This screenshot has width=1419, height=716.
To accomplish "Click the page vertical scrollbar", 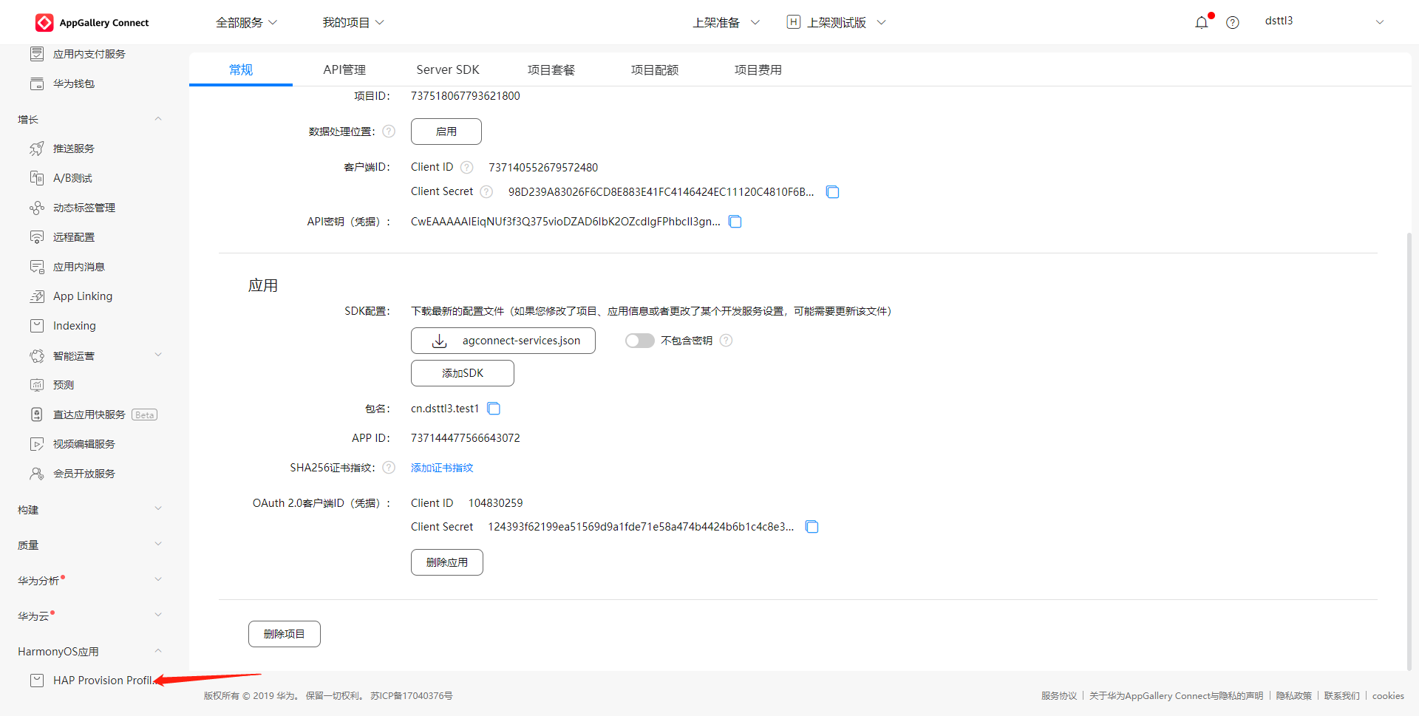I will pyautogui.click(x=1409, y=451).
